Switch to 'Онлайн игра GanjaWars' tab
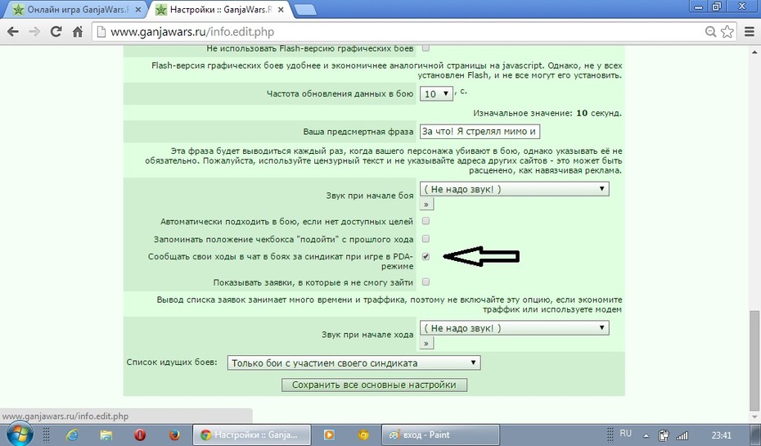The height and width of the screenshot is (446, 761). (x=75, y=10)
